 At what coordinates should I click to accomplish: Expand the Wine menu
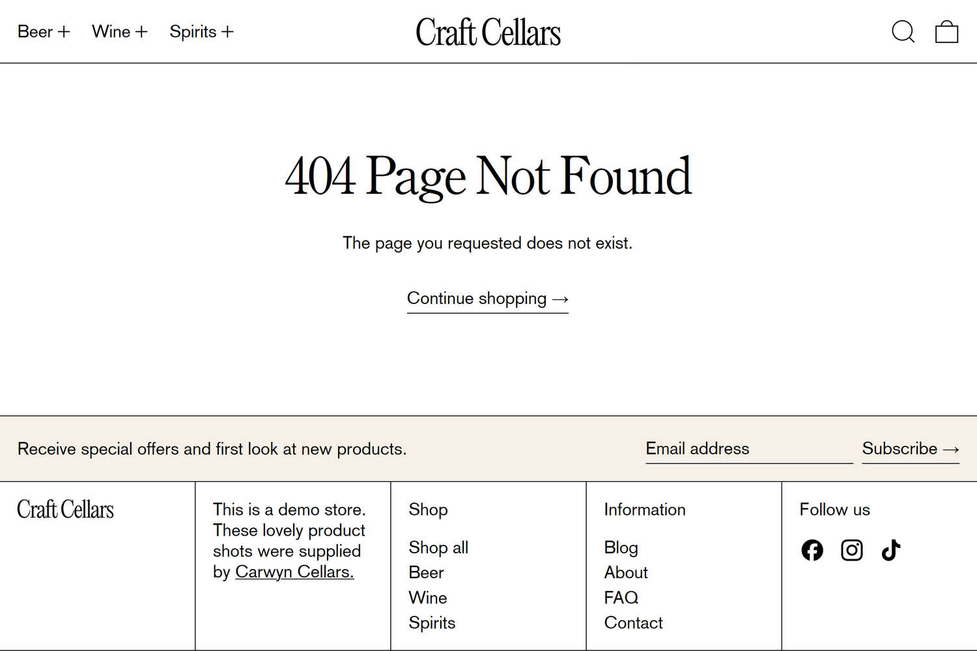click(119, 31)
